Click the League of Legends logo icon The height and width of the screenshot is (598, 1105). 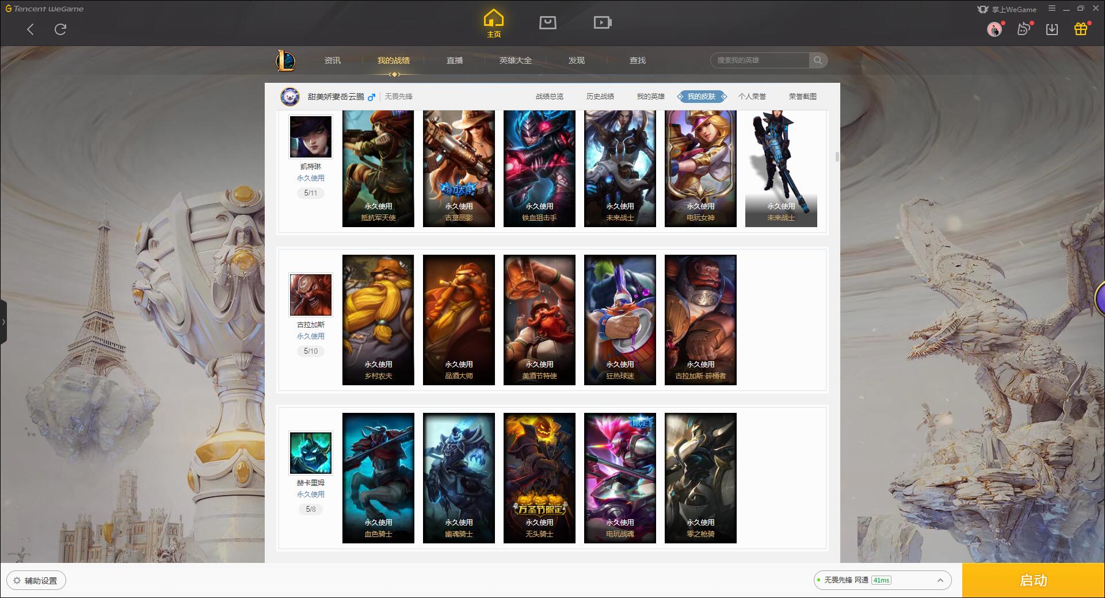point(285,60)
